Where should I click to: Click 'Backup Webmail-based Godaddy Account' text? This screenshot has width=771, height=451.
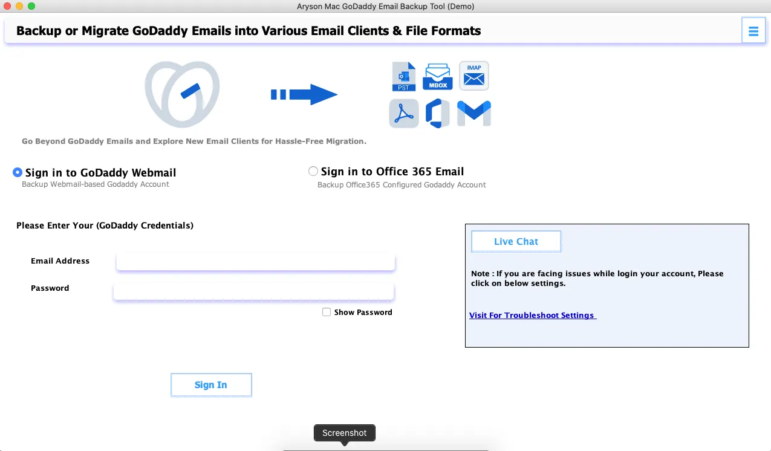(96, 184)
